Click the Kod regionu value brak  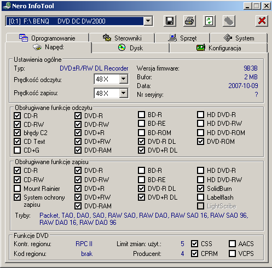point(86,254)
